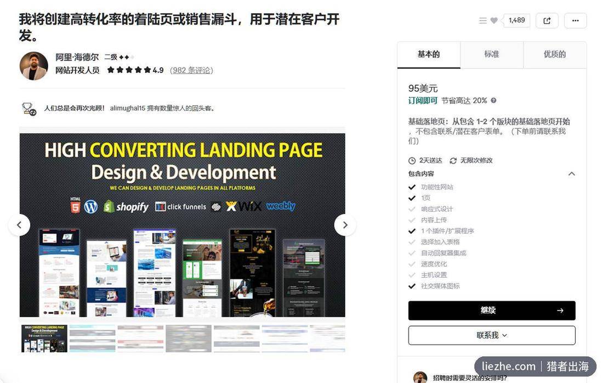This screenshot has width=603, height=383.
Task: Collapse the 包含内容 section chevron
Action: [571, 174]
